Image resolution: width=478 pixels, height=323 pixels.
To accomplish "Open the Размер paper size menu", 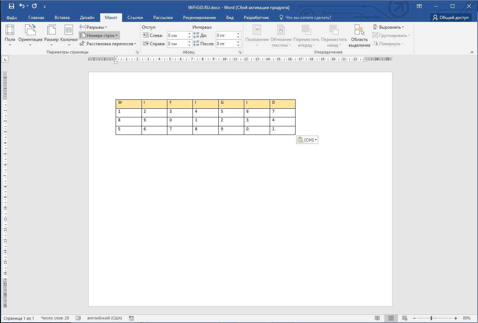I will click(51, 36).
